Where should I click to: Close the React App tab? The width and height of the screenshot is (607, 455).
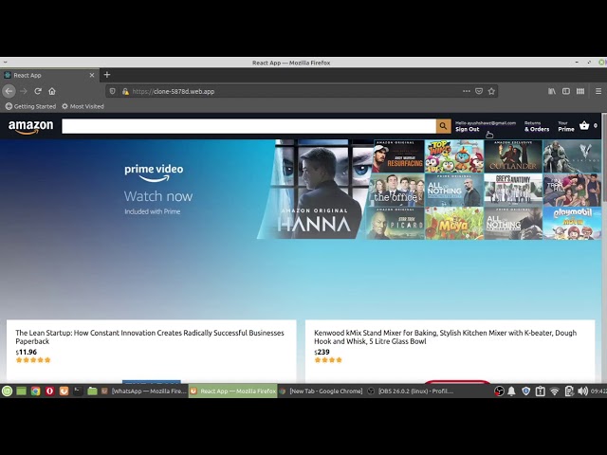click(92, 75)
